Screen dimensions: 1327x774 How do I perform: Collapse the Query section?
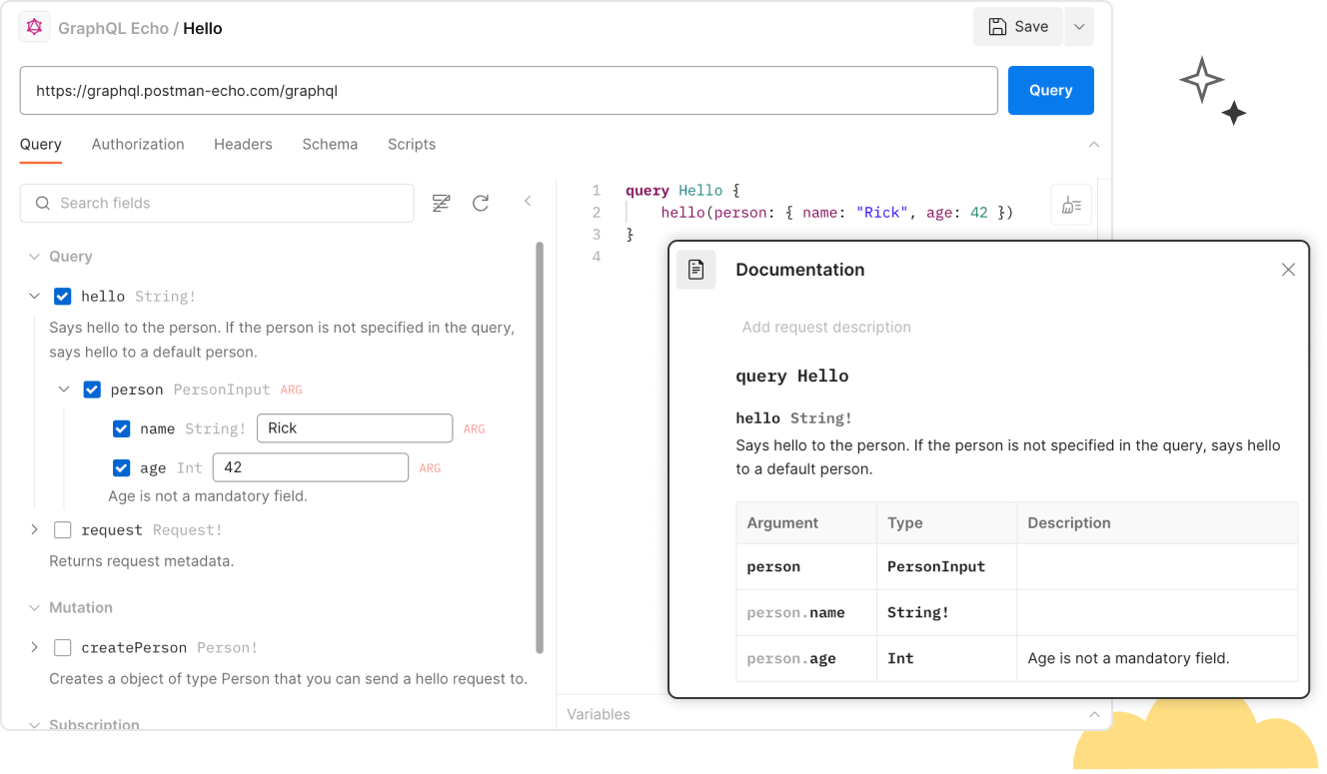34,256
